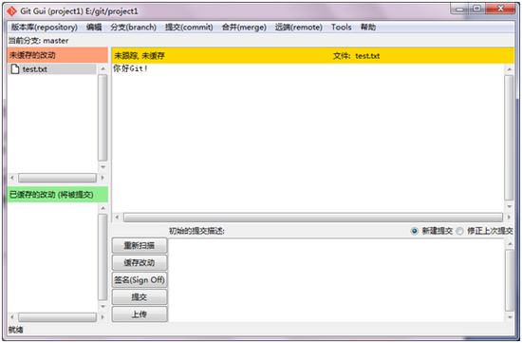Click the diff pane scroll-right arrow

coord(509,218)
